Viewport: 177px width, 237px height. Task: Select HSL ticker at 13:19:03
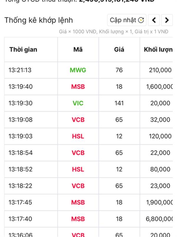point(78,136)
